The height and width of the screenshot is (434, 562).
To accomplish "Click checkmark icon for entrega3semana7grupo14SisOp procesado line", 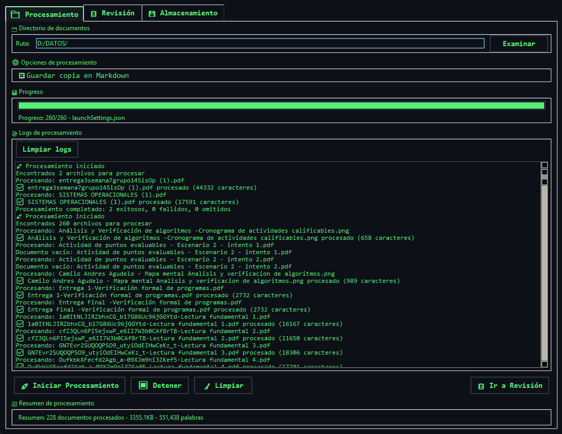I will [x=20, y=188].
